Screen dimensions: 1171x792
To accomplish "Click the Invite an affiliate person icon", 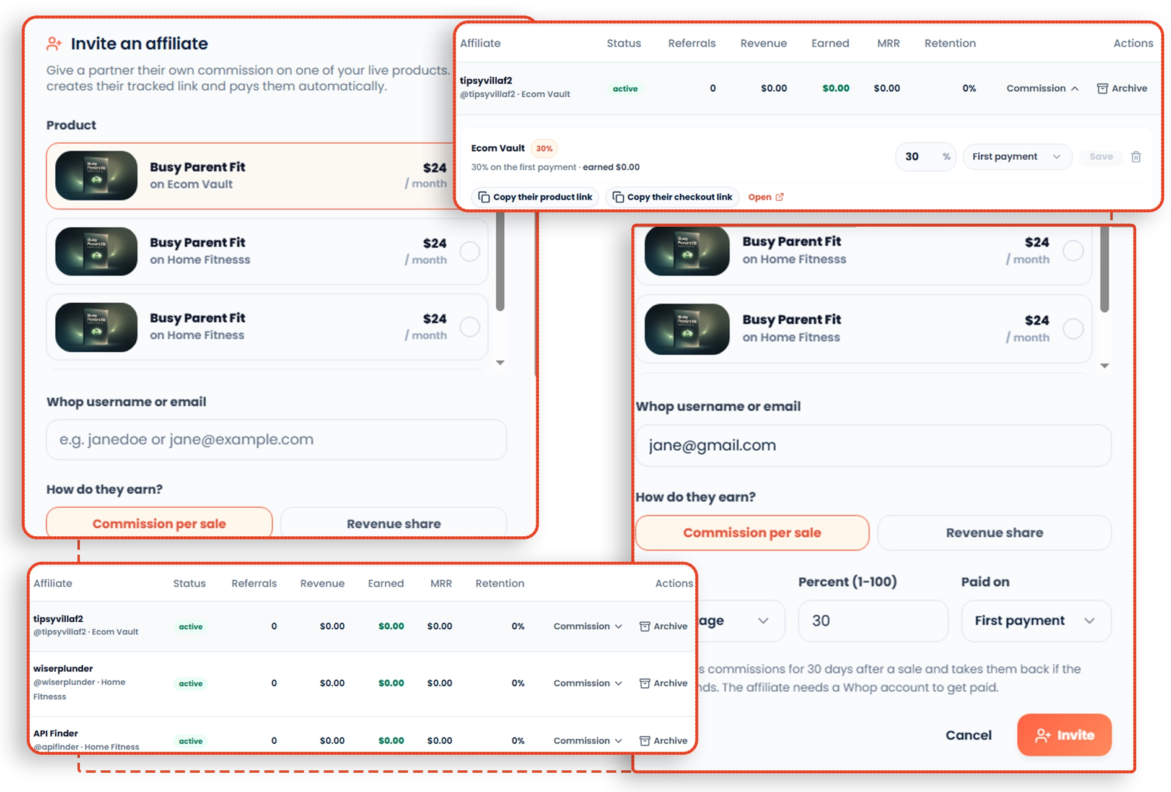I will [54, 43].
